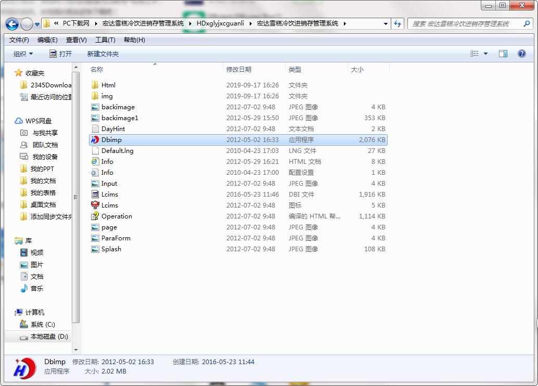Click the refresh button beside address bar
538x386 pixels.
398,24
